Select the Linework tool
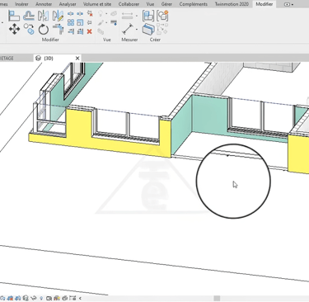309x302 pixels. 114,22
